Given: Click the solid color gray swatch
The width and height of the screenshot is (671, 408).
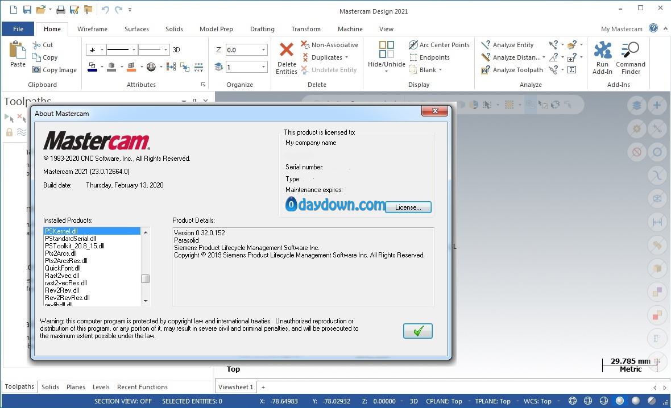Looking at the screenshot, I should 111,66.
